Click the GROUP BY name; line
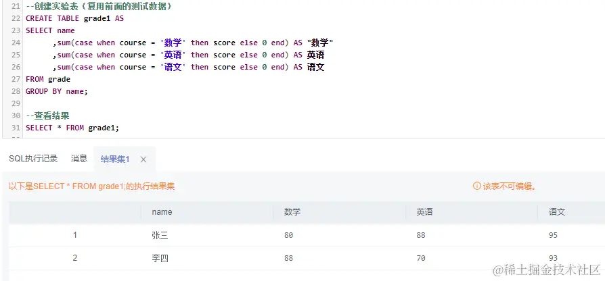Screen dimensions: 605x281 (57, 91)
